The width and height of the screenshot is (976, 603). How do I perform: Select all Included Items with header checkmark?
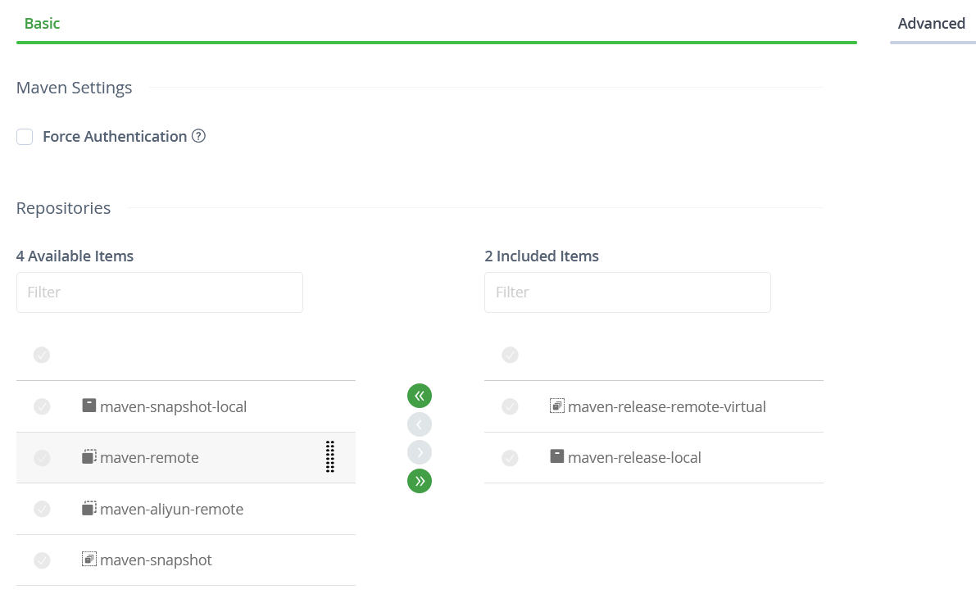coord(510,355)
